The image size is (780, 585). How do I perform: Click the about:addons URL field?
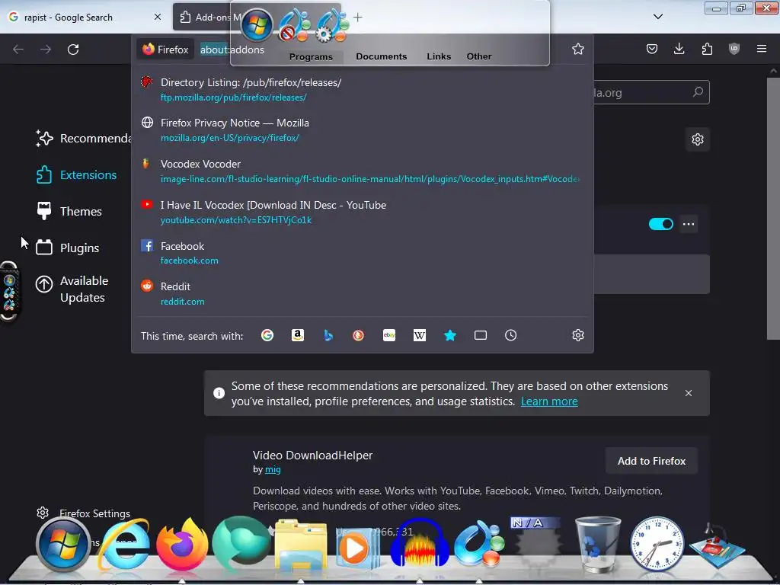click(x=232, y=50)
